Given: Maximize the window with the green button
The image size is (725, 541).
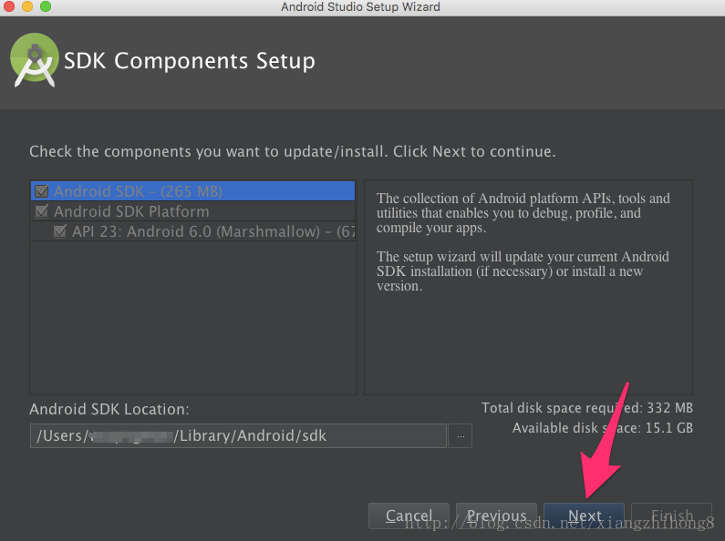Looking at the screenshot, I should (46, 6).
